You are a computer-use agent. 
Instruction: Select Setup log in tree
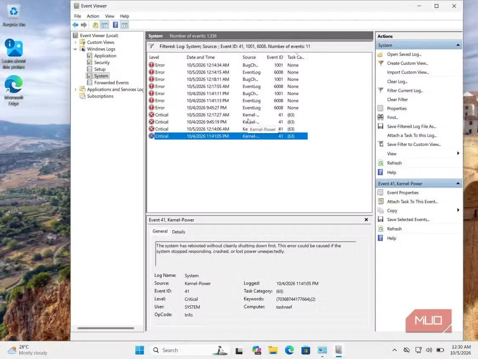point(100,69)
